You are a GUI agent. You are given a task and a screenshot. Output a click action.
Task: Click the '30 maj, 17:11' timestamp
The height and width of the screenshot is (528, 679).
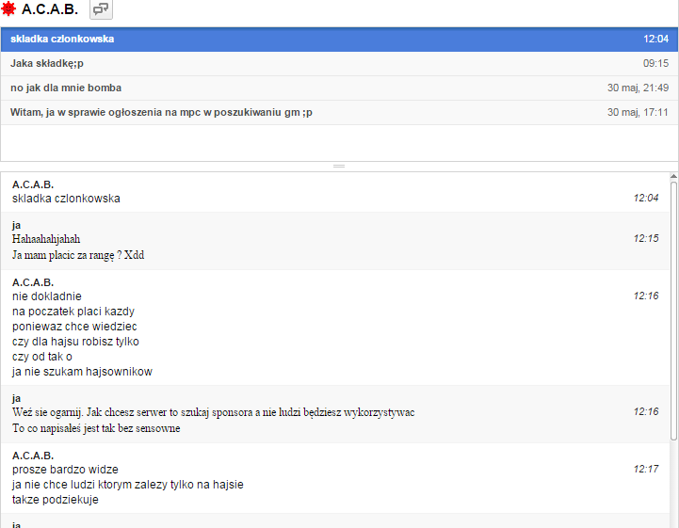(638, 113)
